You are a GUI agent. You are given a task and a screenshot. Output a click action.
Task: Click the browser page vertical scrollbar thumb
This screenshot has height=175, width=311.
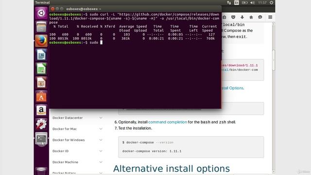(x=274, y=60)
